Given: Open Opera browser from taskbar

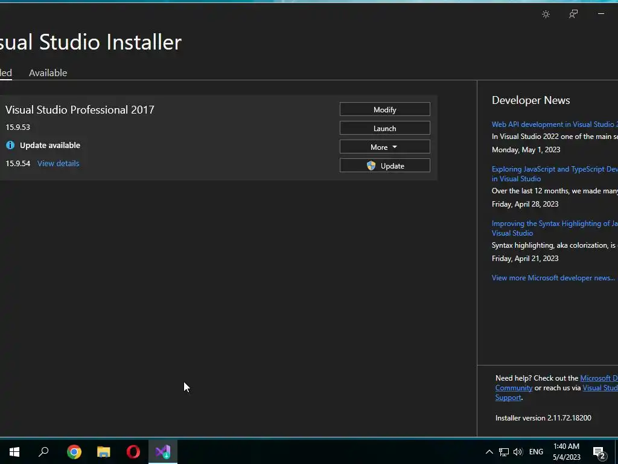Looking at the screenshot, I should tap(133, 452).
